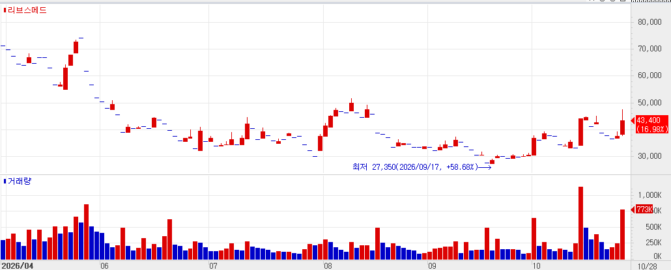Click the 1,000K volume axis label
This screenshot has width=671, height=270.
[650, 195]
